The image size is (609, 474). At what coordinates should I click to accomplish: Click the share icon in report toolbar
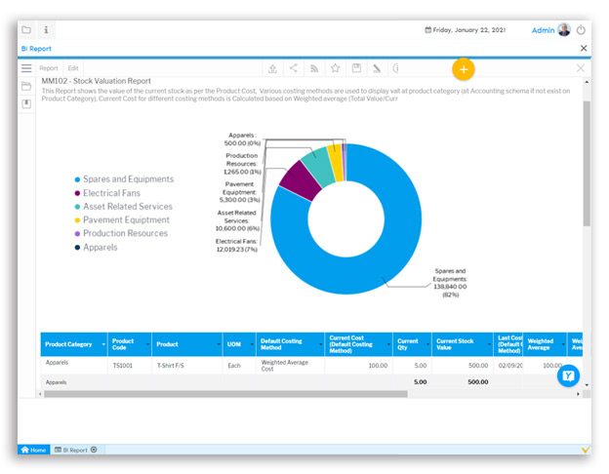(x=294, y=68)
